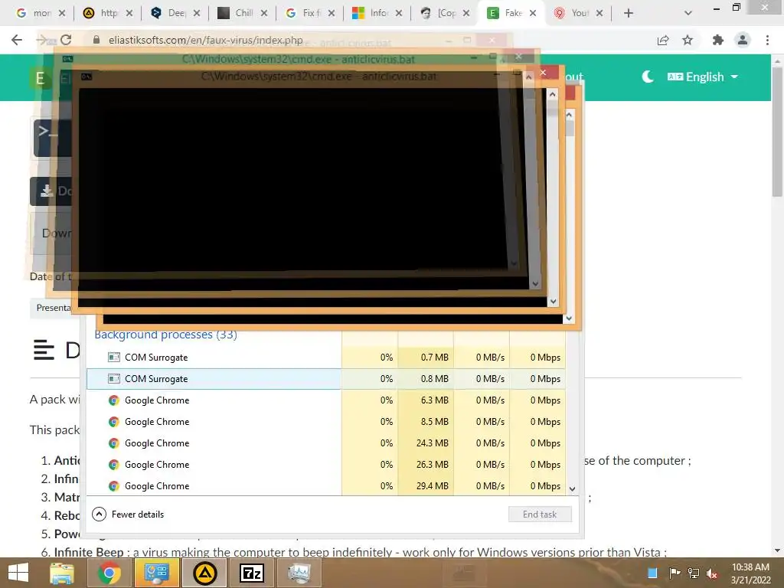Screen dimensions: 784x588
Task: Open Google Chrome from the taskbar
Action: pyautogui.click(x=109, y=573)
